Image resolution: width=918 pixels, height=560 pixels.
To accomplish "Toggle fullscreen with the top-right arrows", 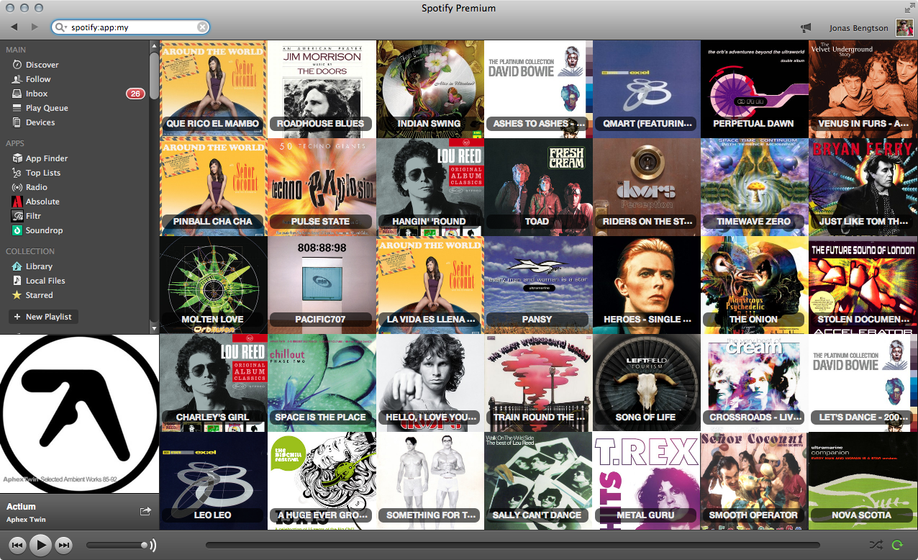I will 909,8.
